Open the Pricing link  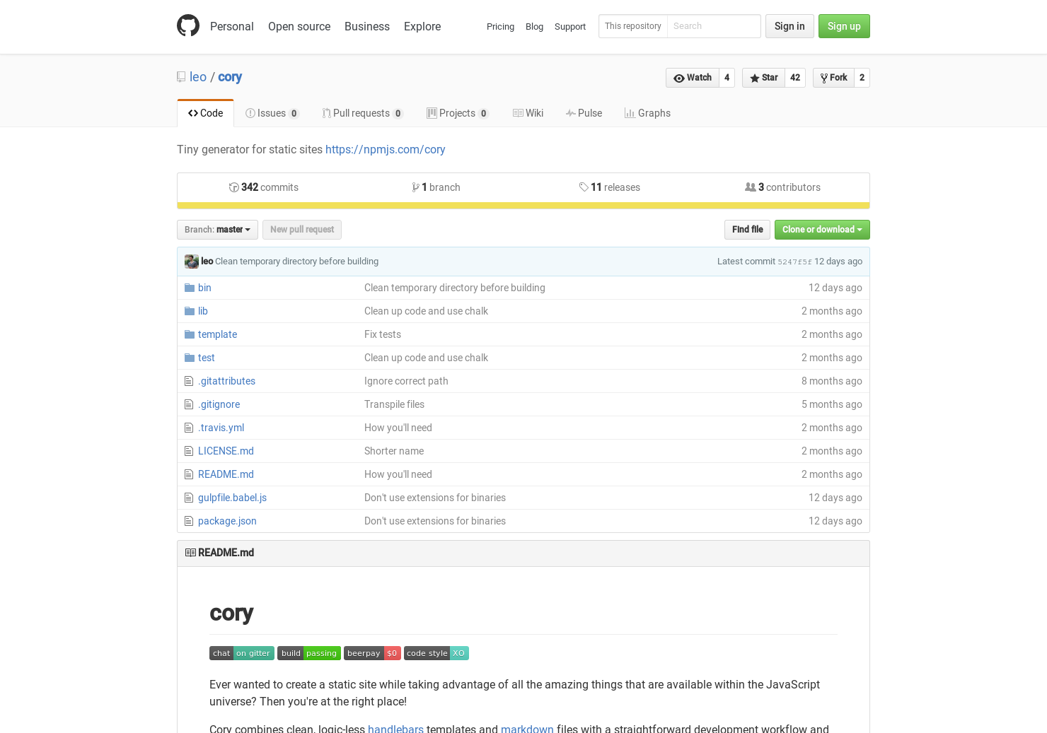tap(500, 27)
